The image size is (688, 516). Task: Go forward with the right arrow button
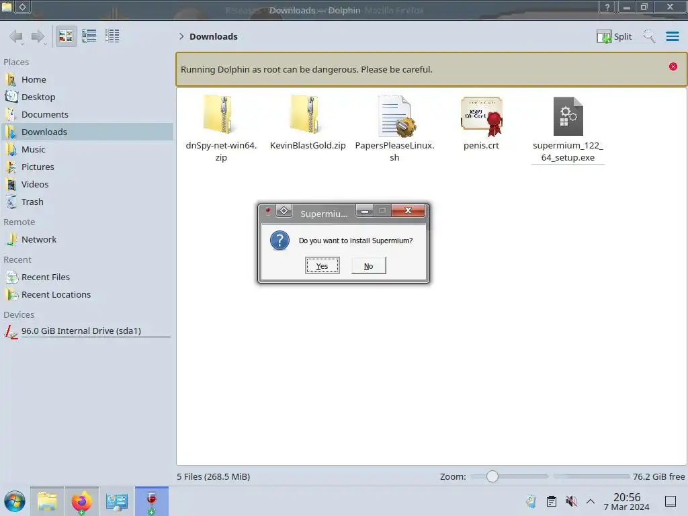38,36
